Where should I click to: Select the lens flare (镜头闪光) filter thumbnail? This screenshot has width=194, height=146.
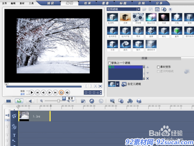coord(151,17)
